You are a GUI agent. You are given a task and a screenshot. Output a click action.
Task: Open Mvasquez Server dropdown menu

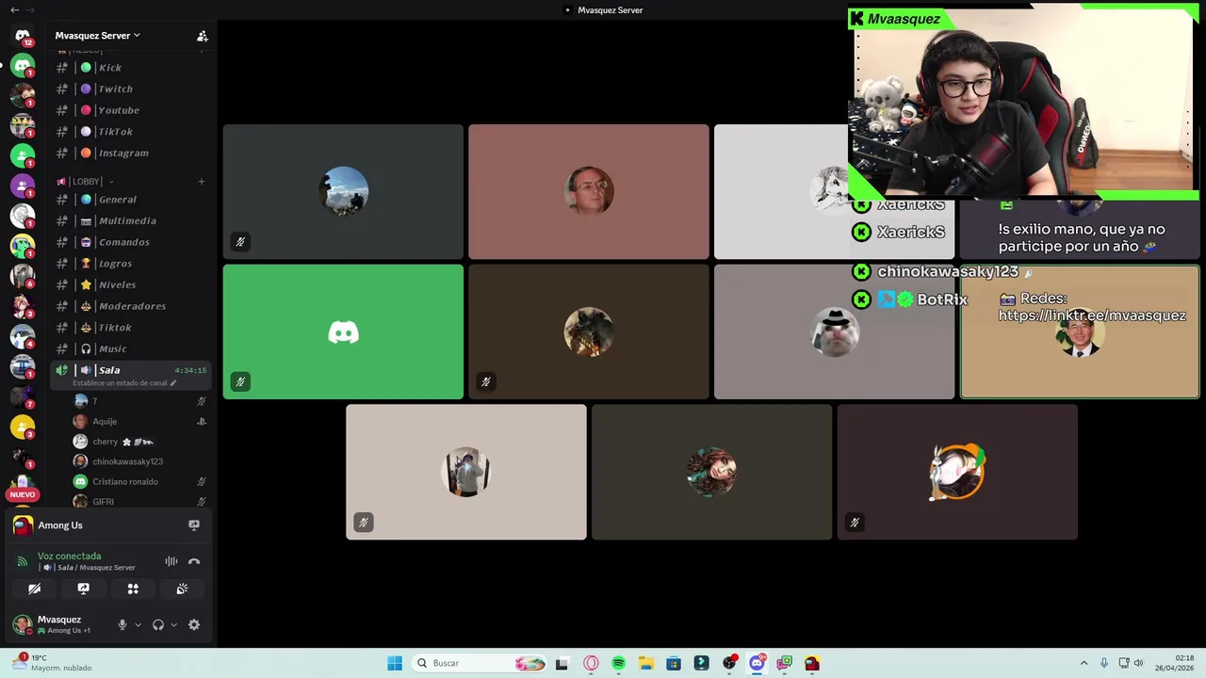tap(97, 36)
